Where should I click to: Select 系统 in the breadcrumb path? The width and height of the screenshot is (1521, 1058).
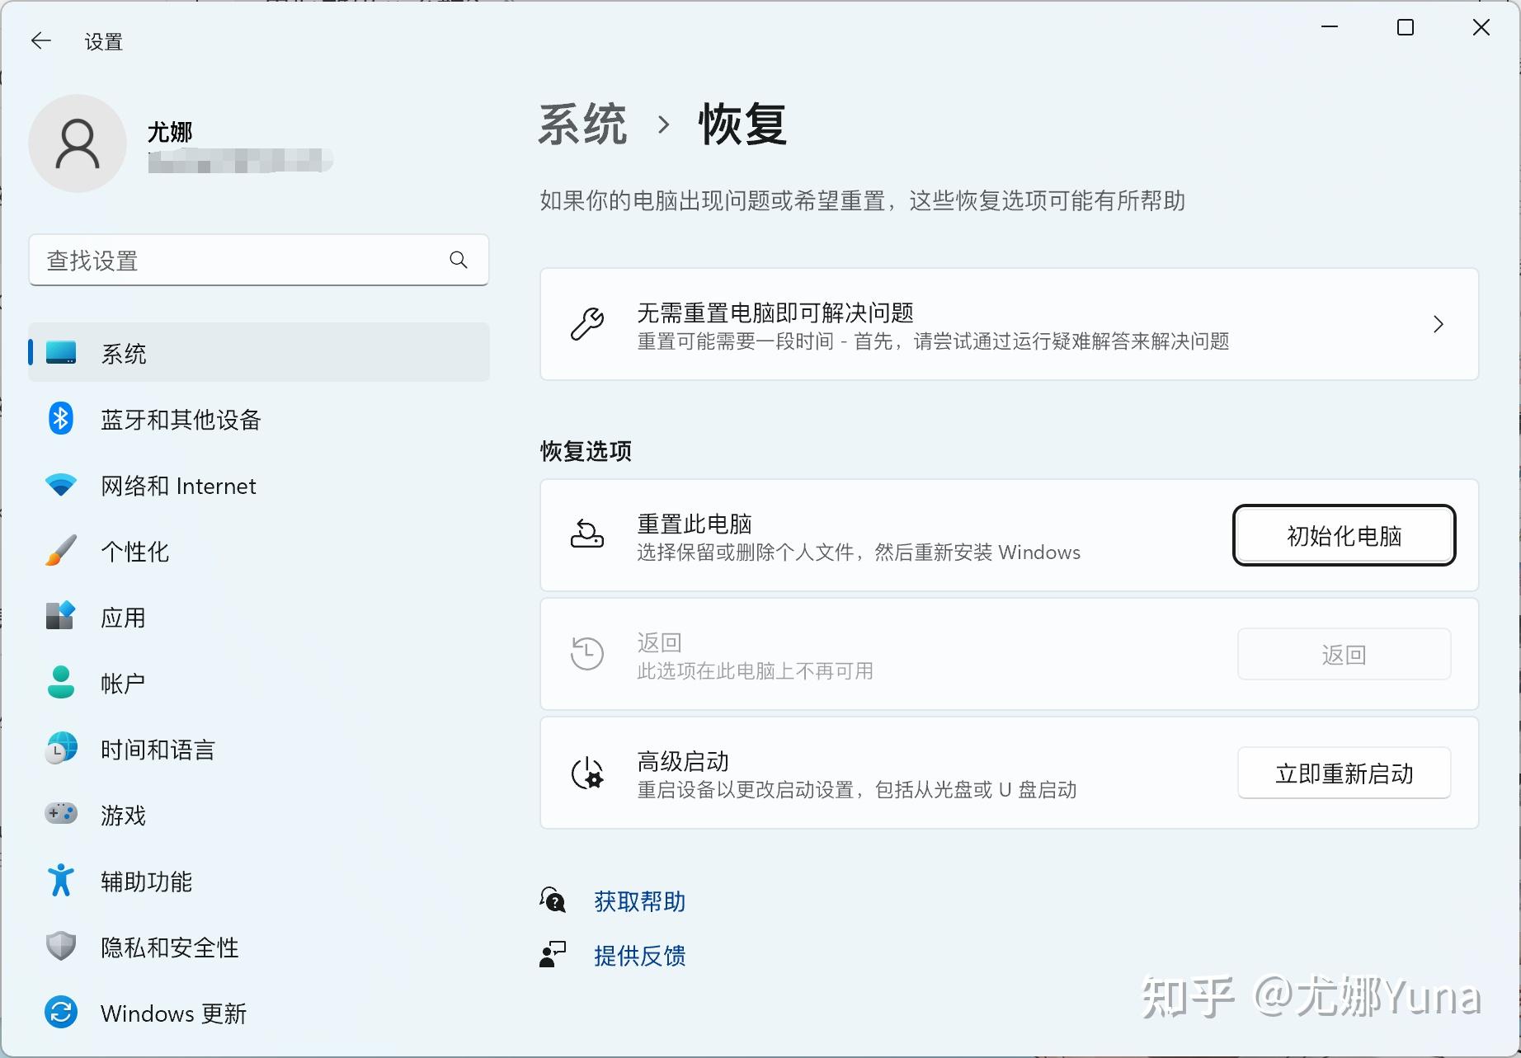click(x=582, y=125)
